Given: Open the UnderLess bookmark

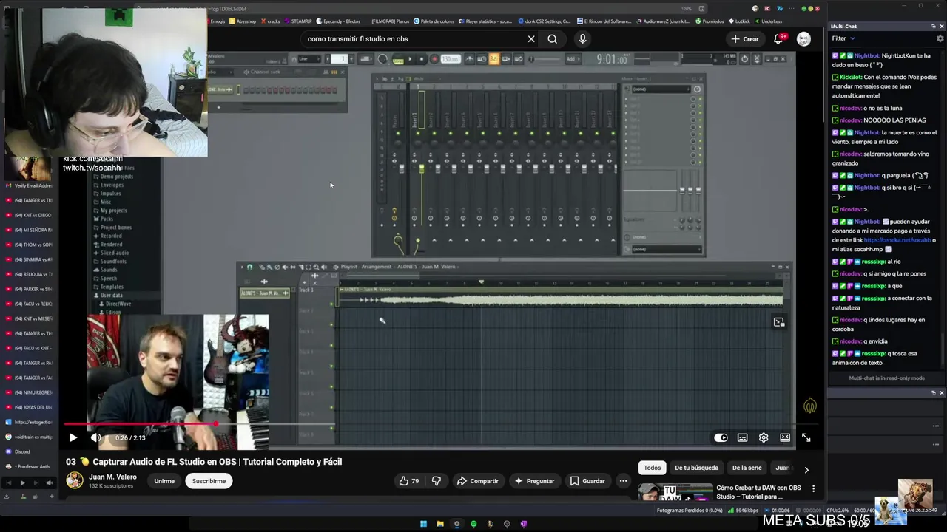Looking at the screenshot, I should pyautogui.click(x=768, y=21).
